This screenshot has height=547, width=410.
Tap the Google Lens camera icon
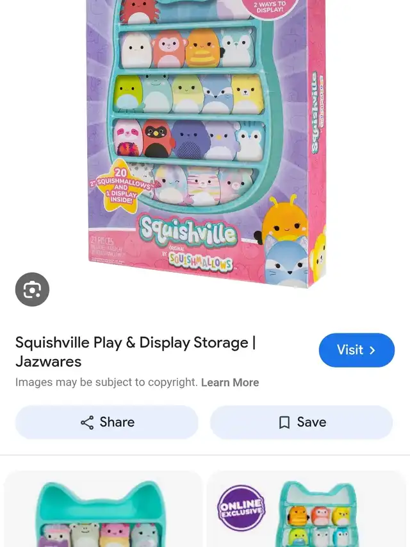(32, 289)
